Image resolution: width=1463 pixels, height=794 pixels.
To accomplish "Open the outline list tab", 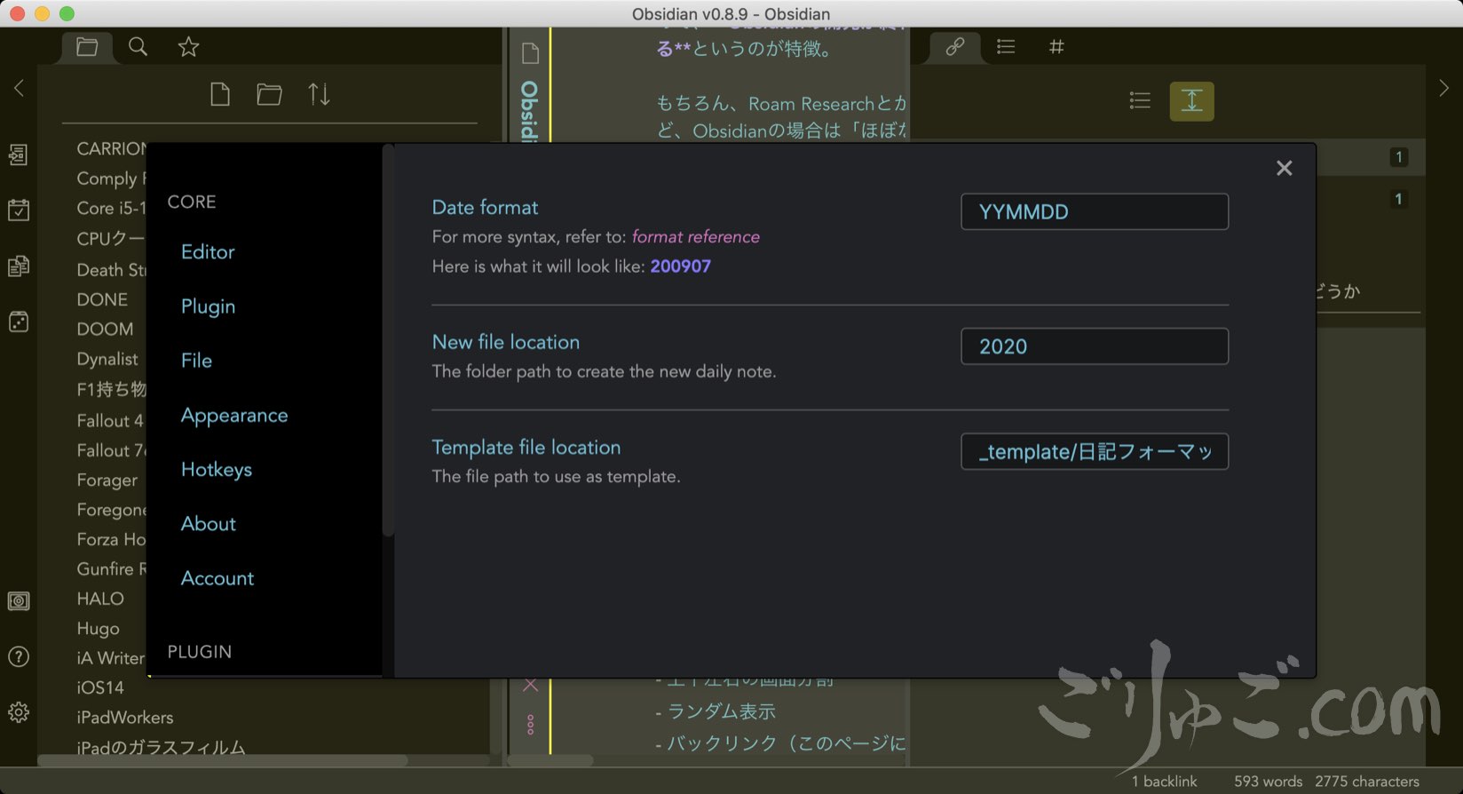I will (1006, 47).
